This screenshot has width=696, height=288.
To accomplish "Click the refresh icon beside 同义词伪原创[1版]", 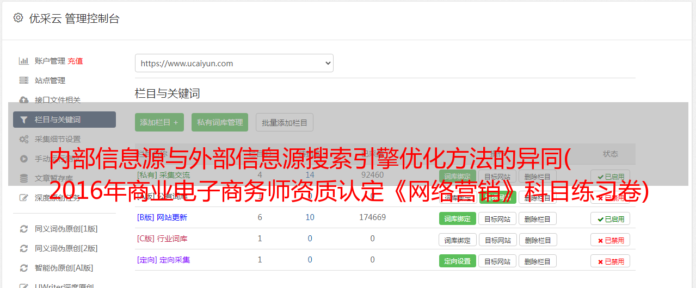I will (x=24, y=229).
